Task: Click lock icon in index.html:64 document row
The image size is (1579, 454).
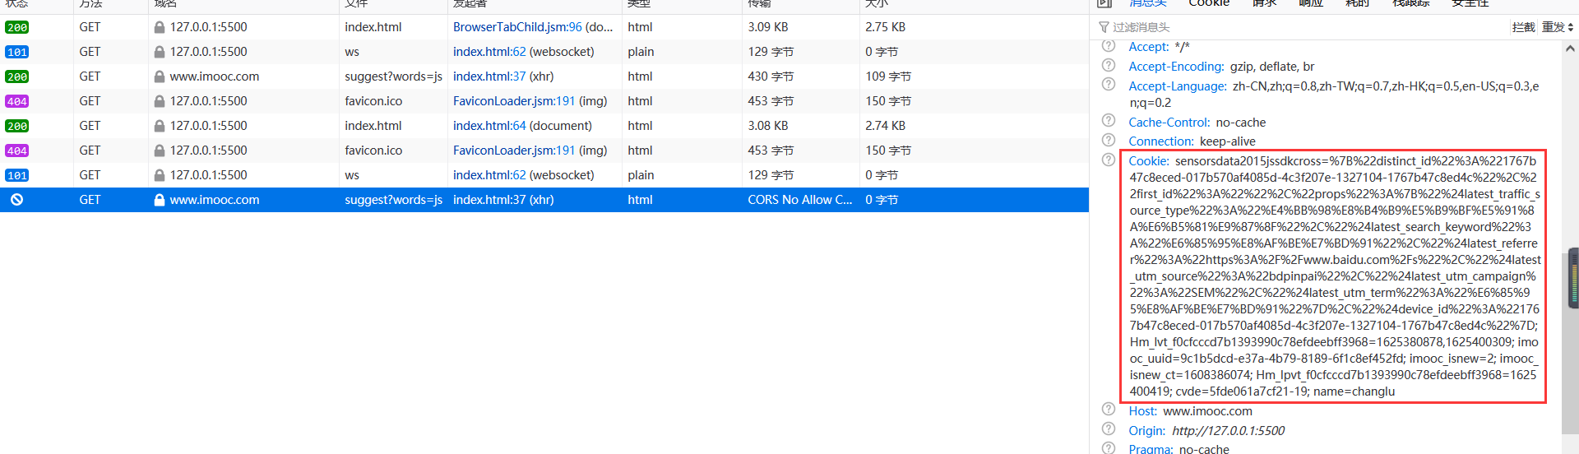Action: pos(160,126)
